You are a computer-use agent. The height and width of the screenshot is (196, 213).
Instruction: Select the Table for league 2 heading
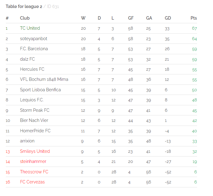(24, 6)
